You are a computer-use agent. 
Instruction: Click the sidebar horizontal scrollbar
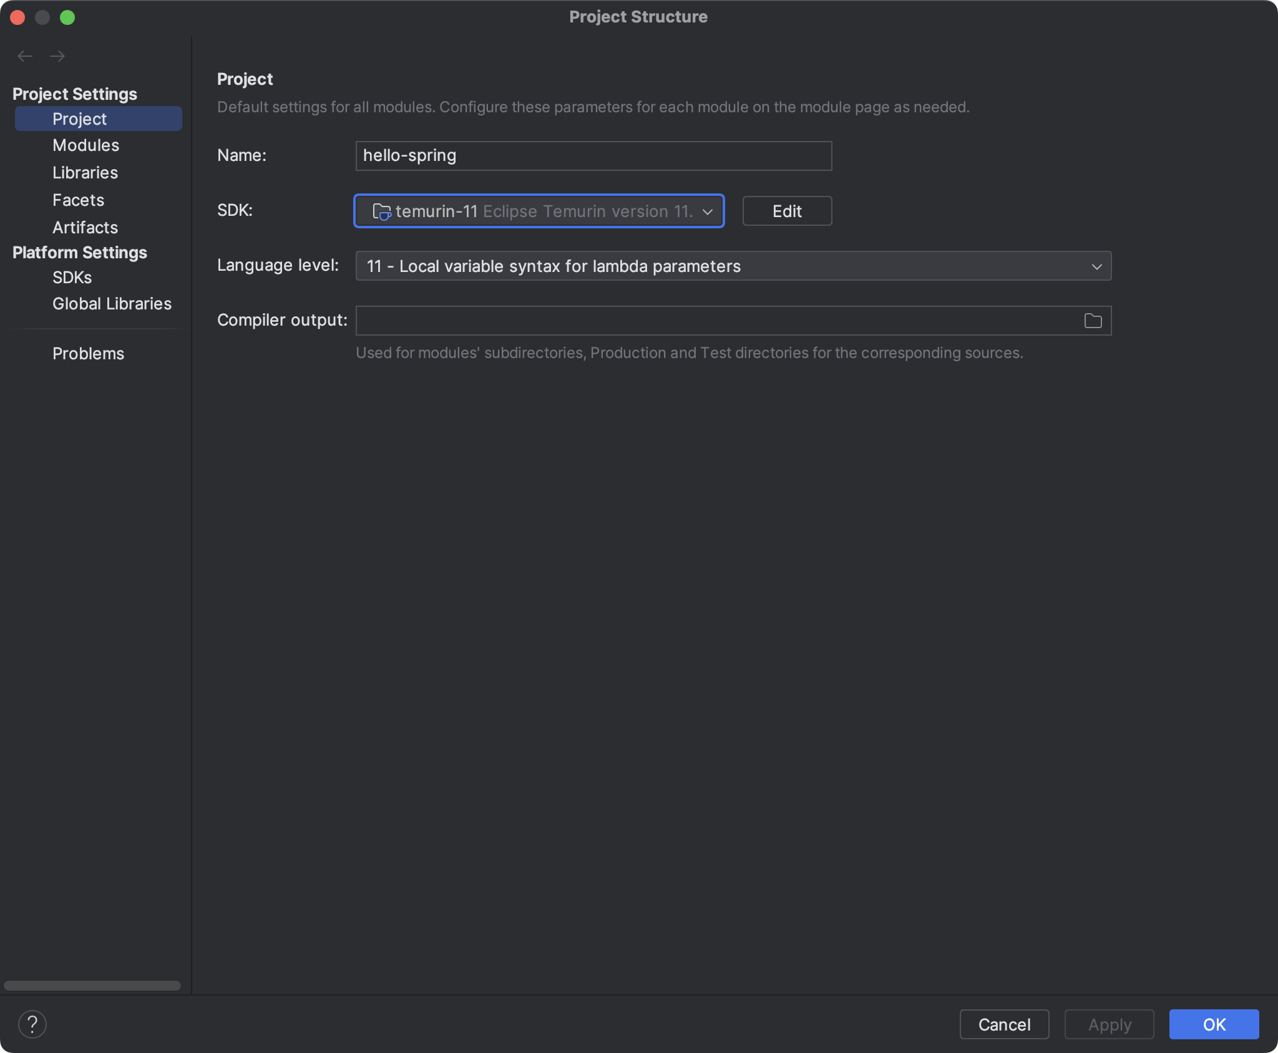tap(92, 986)
